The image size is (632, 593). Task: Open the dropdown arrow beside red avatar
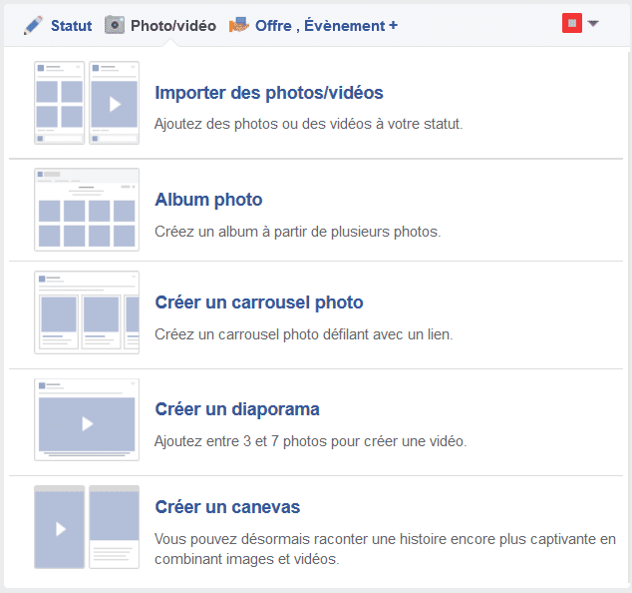(593, 23)
